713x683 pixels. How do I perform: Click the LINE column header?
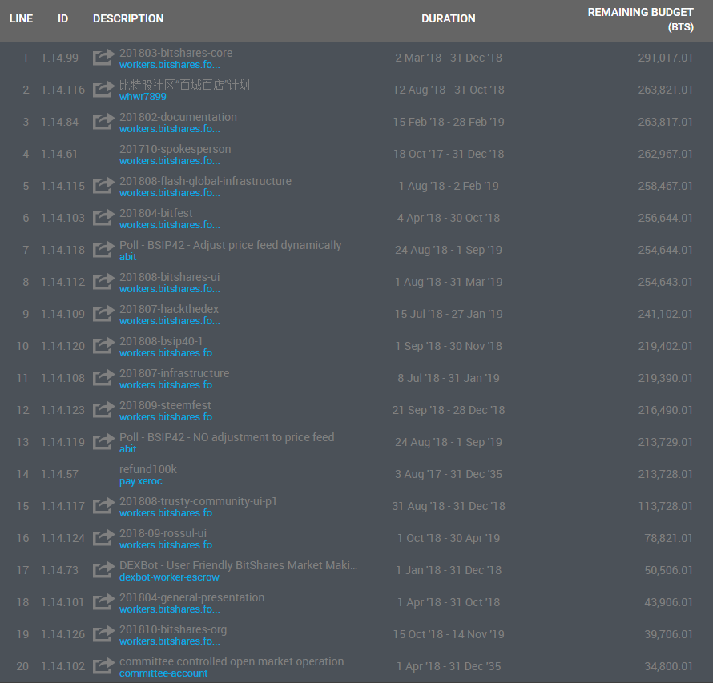21,18
